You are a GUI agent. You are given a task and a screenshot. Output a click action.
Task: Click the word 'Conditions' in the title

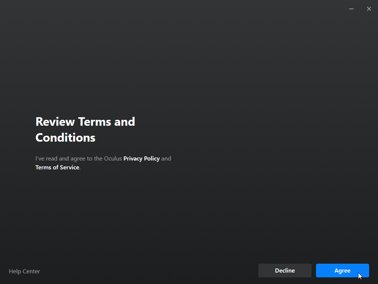pyautogui.click(x=65, y=138)
